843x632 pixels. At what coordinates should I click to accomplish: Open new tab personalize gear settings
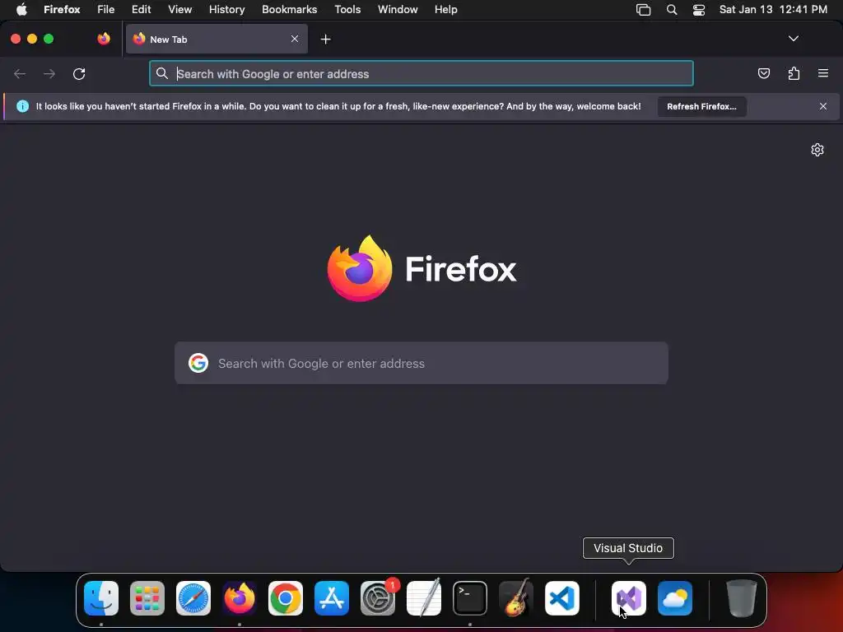817,150
